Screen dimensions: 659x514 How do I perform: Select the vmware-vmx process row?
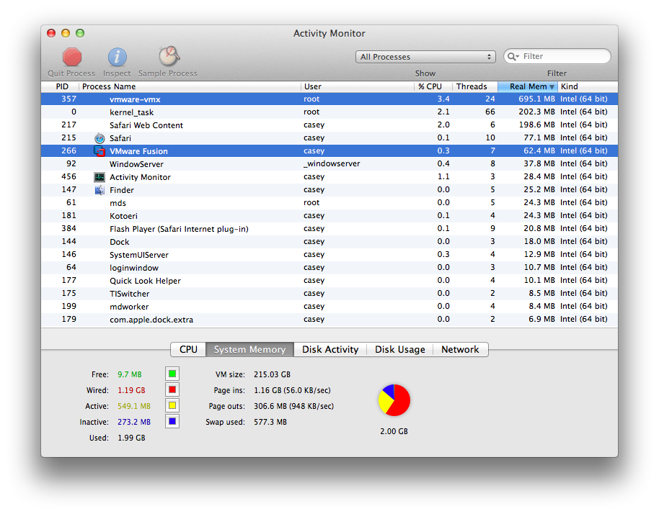tap(329, 99)
